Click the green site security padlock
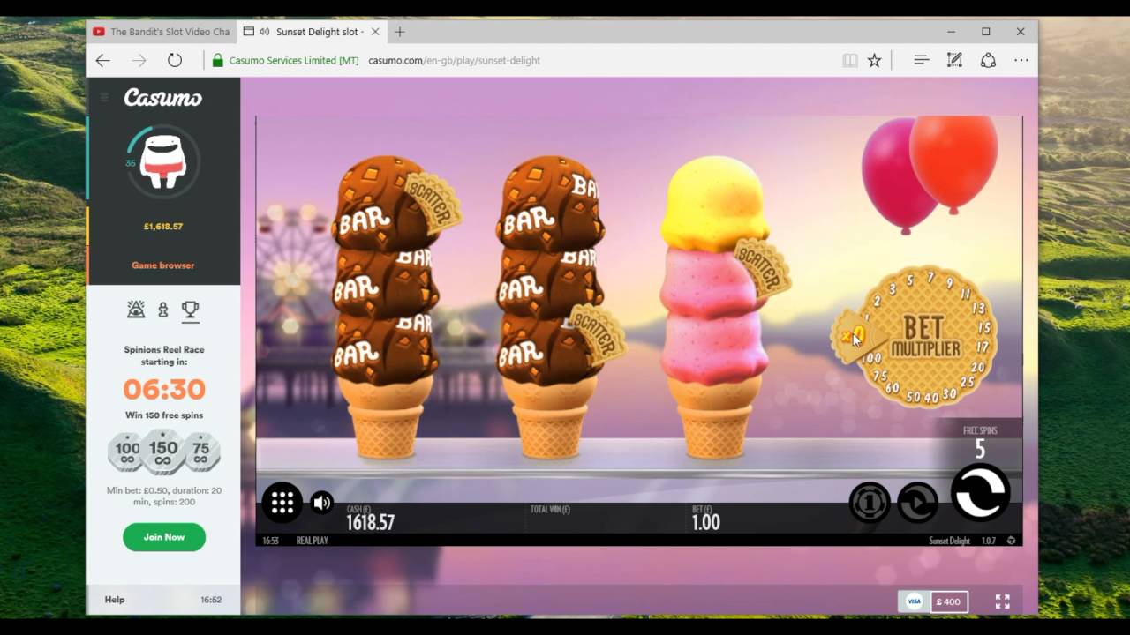The image size is (1130, 635). click(x=218, y=60)
